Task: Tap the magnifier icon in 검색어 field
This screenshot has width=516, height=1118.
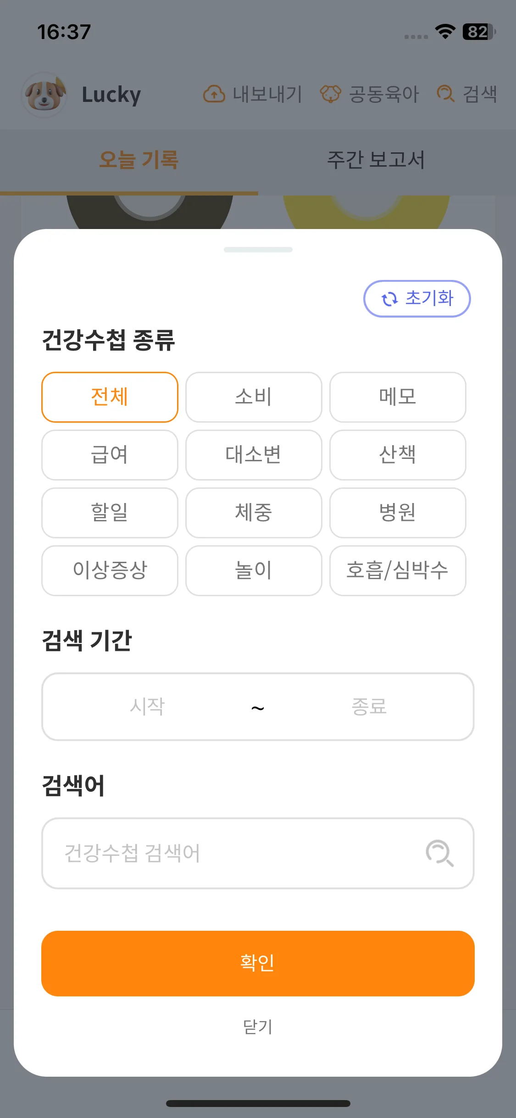Action: [x=439, y=853]
